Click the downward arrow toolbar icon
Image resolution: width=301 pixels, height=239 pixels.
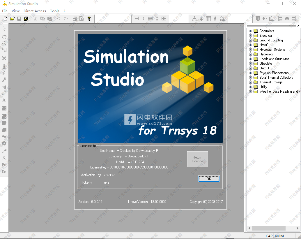[201, 19]
